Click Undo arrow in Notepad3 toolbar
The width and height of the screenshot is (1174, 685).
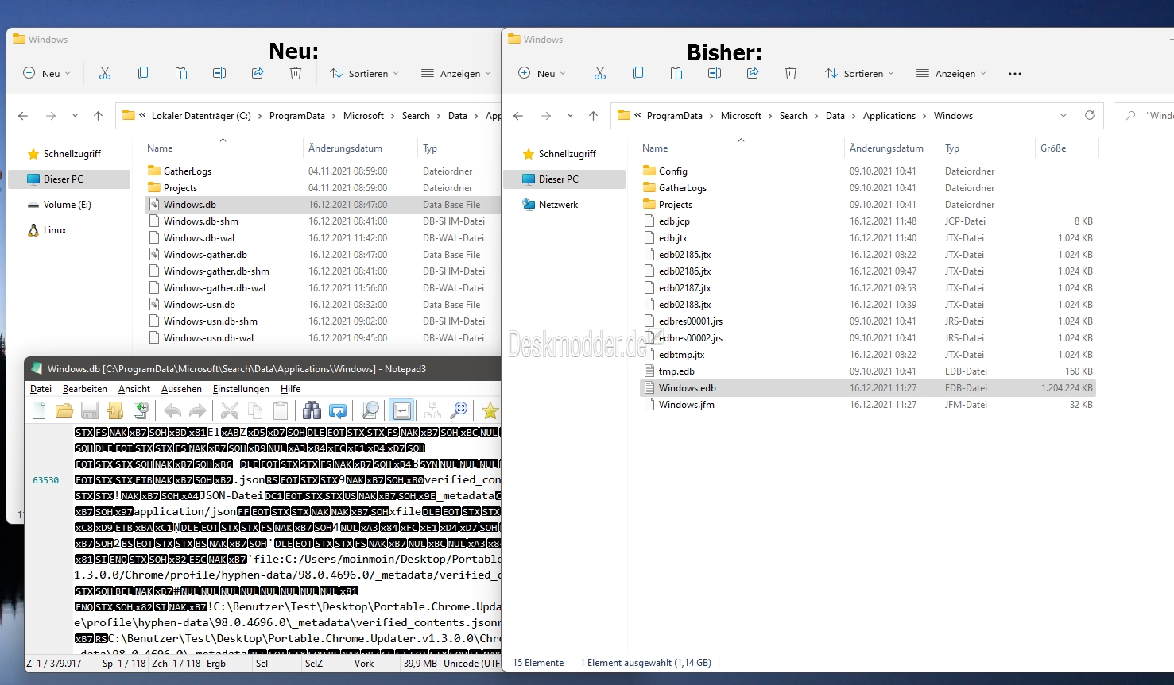(x=172, y=410)
